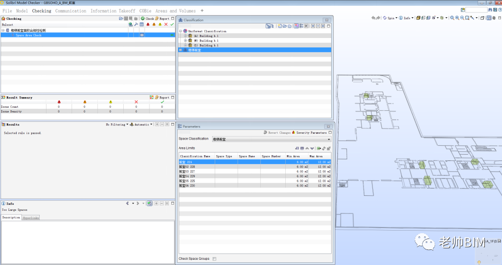Collapse the Uniformat Classification node
Viewport: 502px width, 265px height.
click(180, 31)
